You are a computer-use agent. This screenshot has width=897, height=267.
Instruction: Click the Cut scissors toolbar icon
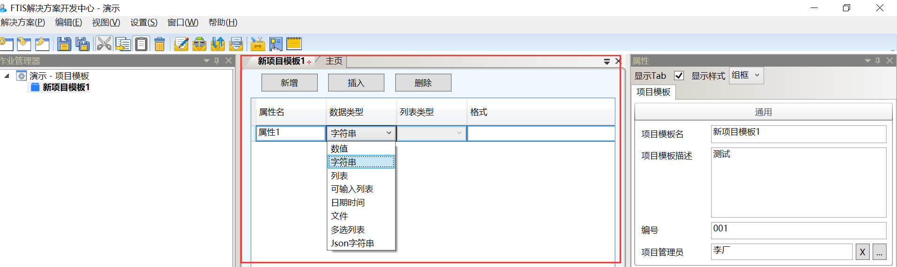point(104,44)
